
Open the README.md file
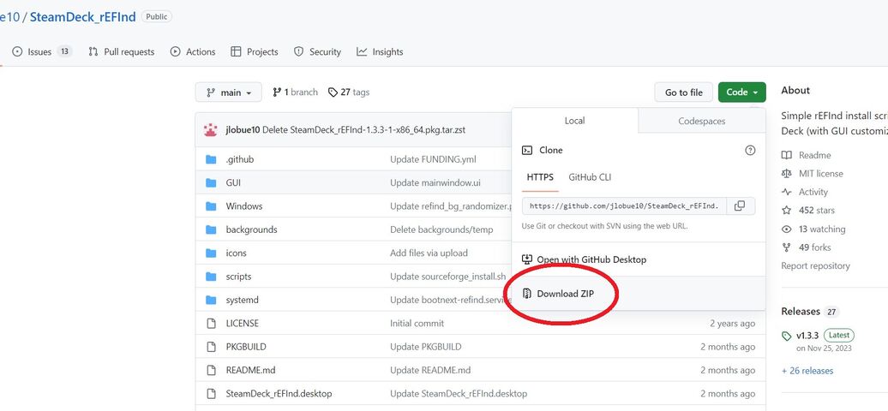click(x=249, y=370)
